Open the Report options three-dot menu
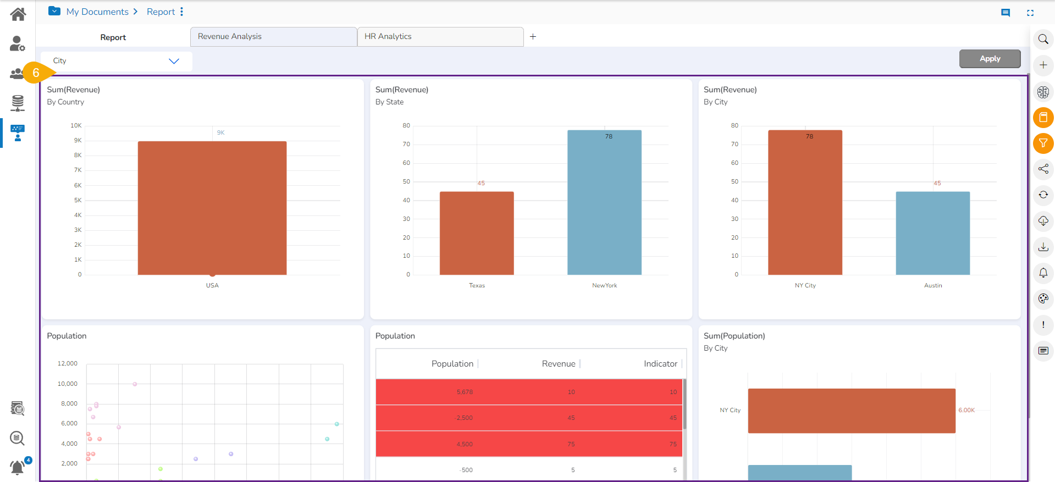 [x=182, y=12]
